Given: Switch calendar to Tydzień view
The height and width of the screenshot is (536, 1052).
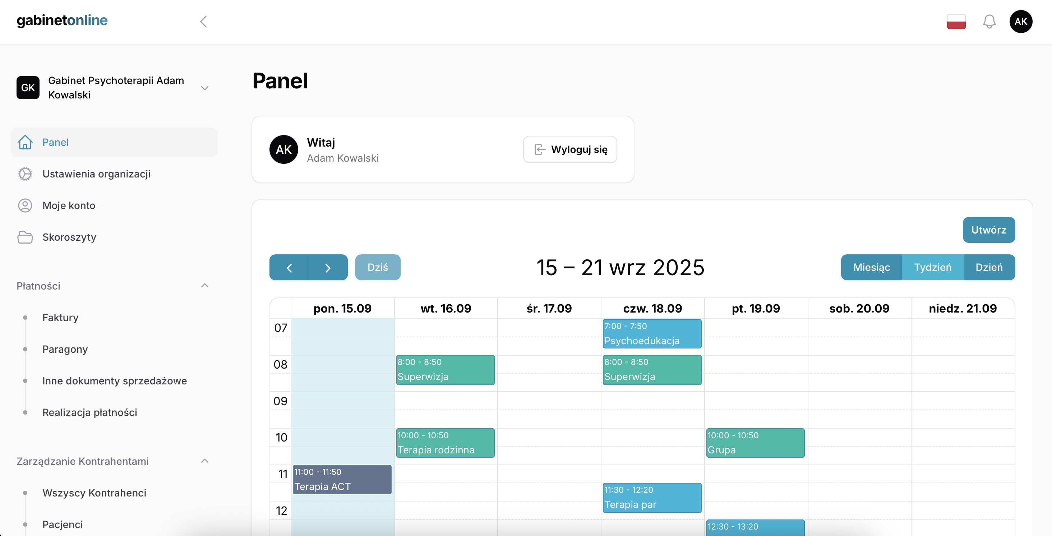Looking at the screenshot, I should coord(932,267).
